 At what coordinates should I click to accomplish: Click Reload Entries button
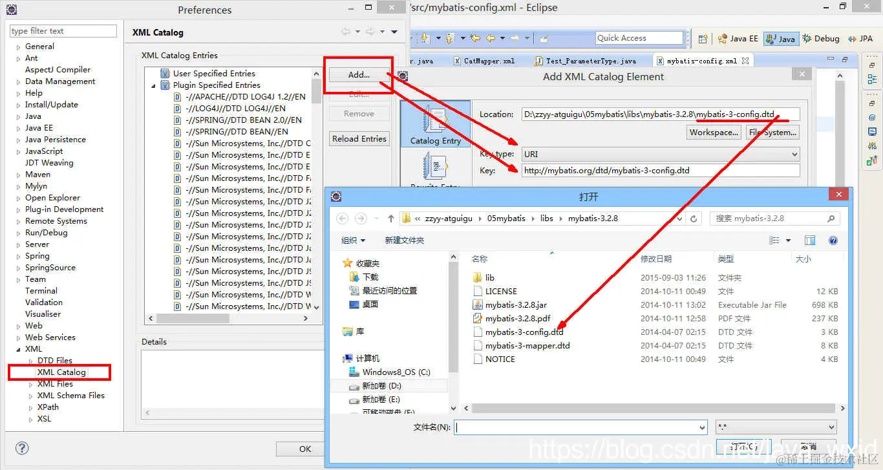point(359,138)
